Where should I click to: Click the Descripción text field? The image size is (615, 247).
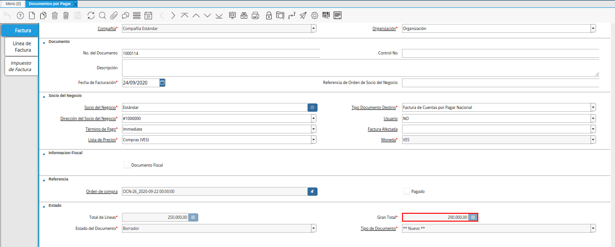click(x=360, y=68)
